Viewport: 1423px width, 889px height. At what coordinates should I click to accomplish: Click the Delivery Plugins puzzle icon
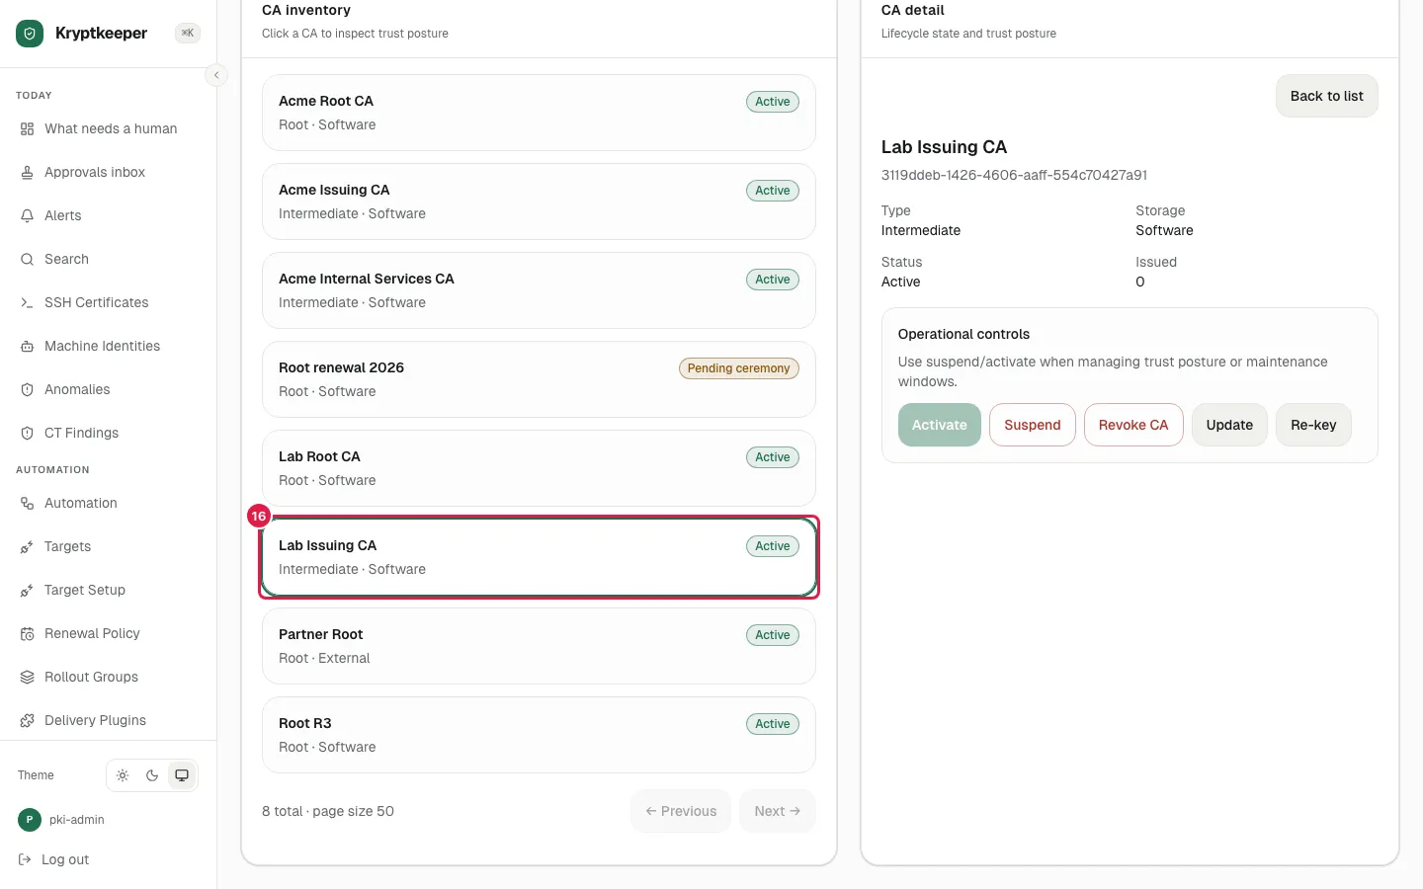click(27, 721)
